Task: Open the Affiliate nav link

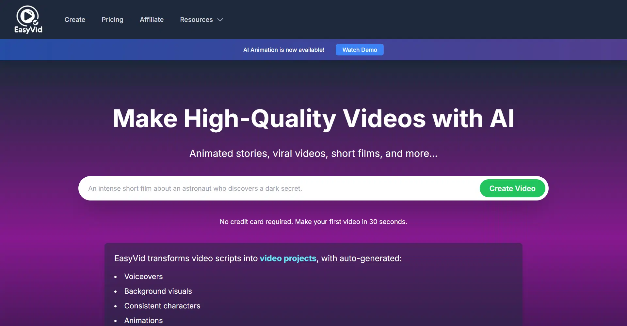Action: click(152, 20)
